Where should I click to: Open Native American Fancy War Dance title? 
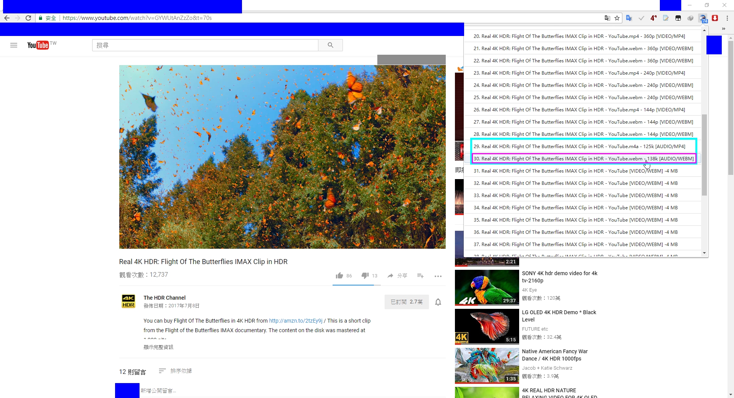coord(555,355)
